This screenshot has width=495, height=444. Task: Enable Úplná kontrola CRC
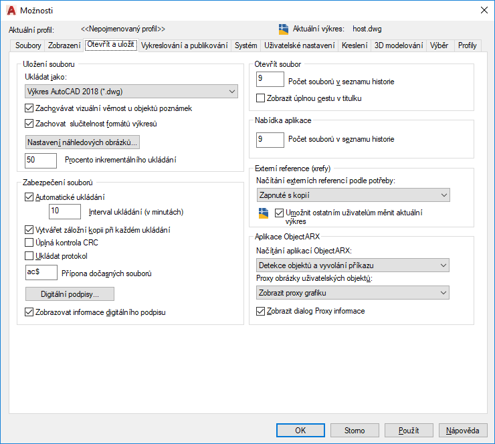point(29,243)
